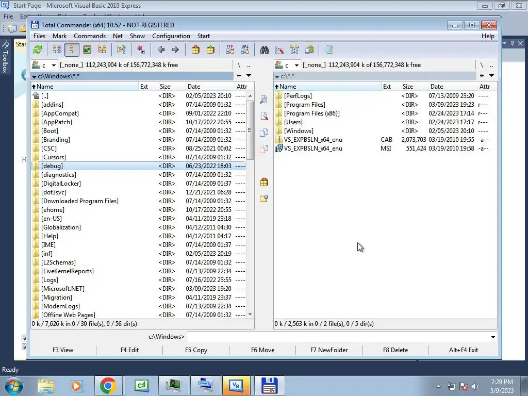Open the Configuration menu
528x396 pixels.
(x=171, y=36)
